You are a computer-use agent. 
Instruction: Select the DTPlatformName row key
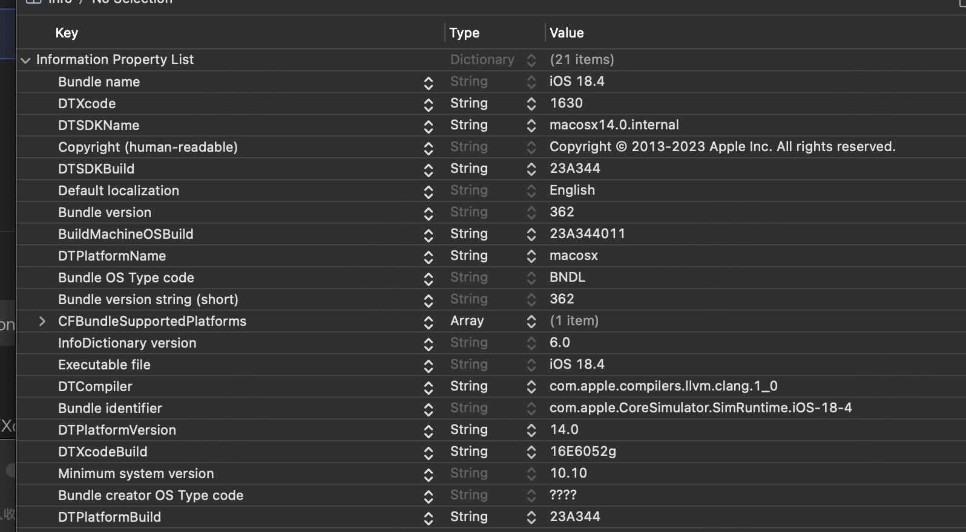112,256
